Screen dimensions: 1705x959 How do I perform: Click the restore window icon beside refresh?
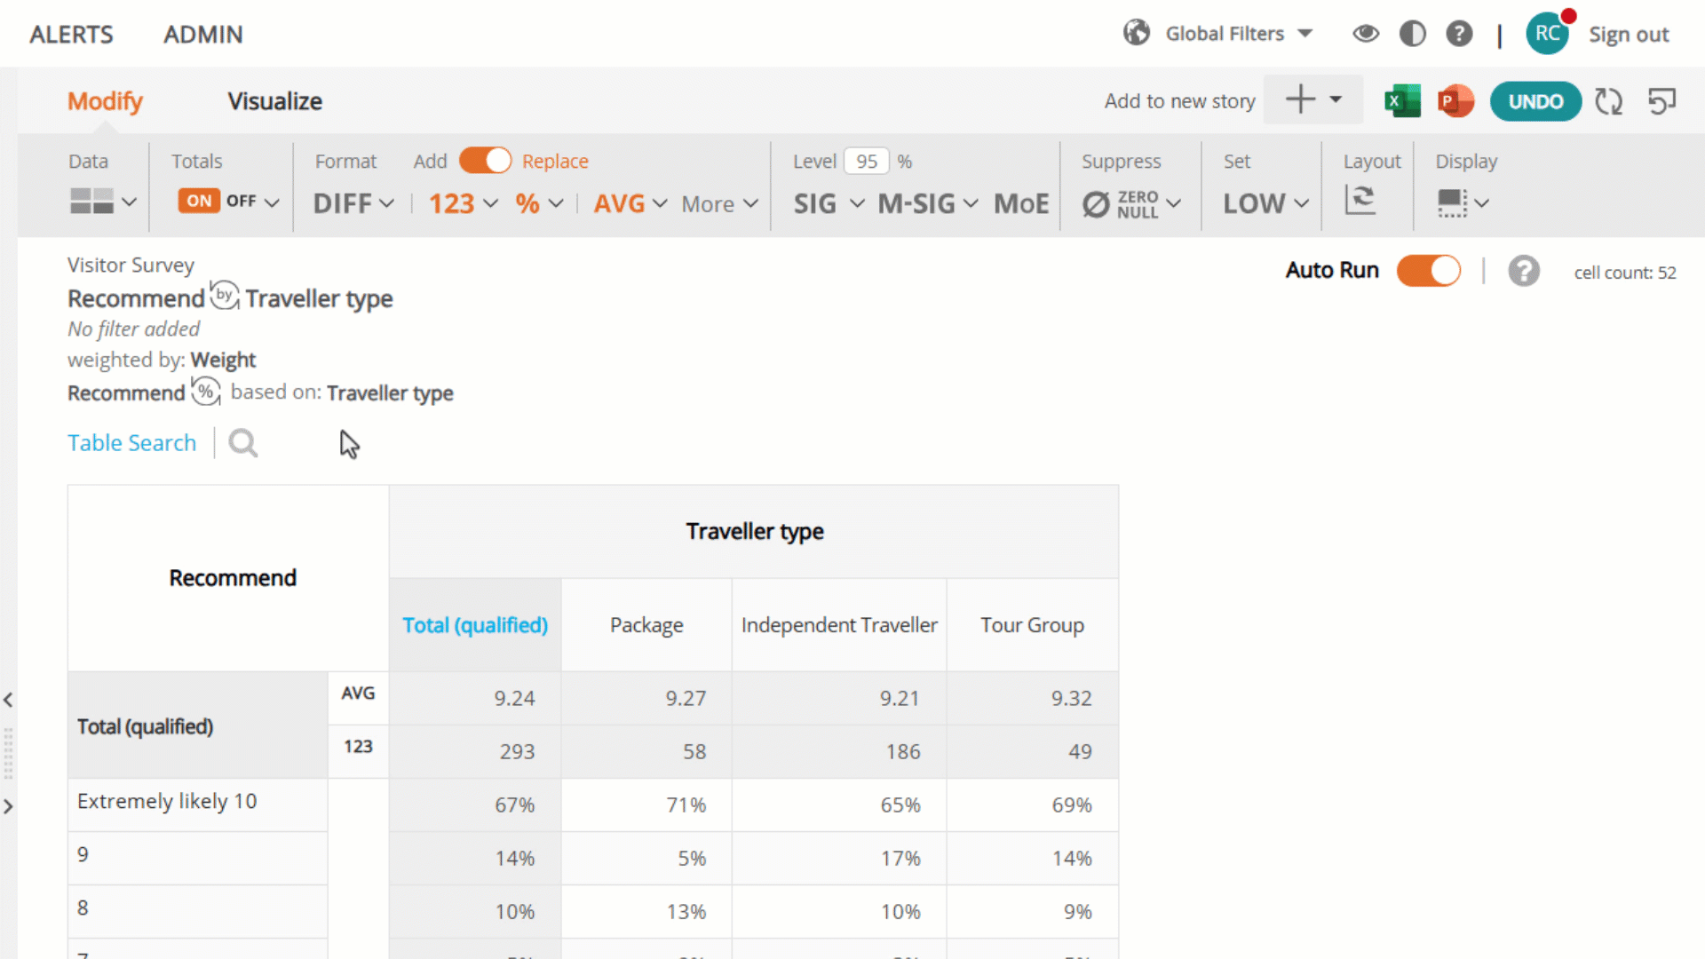click(1661, 101)
